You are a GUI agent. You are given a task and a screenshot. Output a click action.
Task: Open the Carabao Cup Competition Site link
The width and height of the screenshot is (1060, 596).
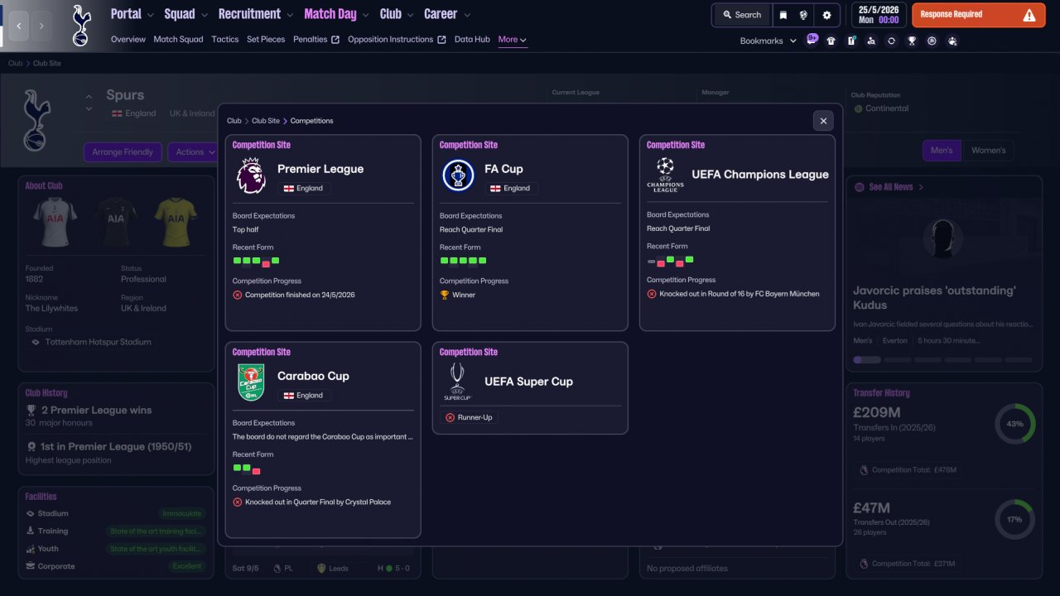click(262, 352)
